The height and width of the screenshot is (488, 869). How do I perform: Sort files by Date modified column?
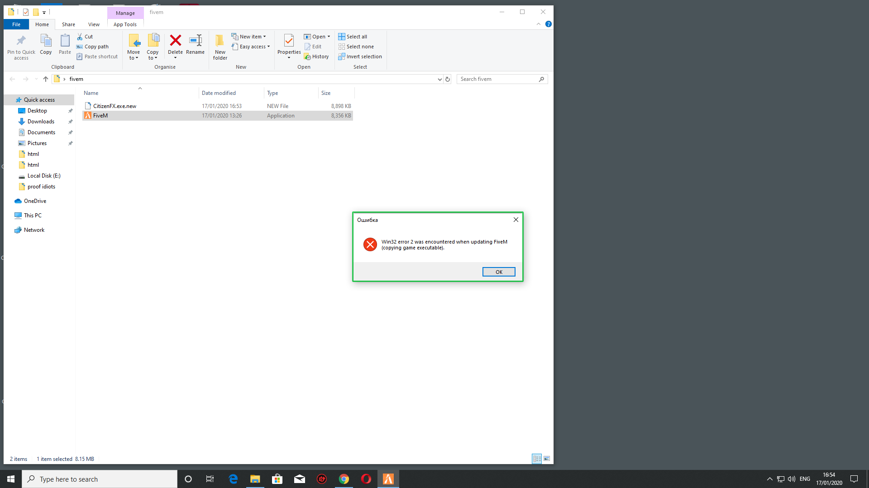click(x=219, y=93)
